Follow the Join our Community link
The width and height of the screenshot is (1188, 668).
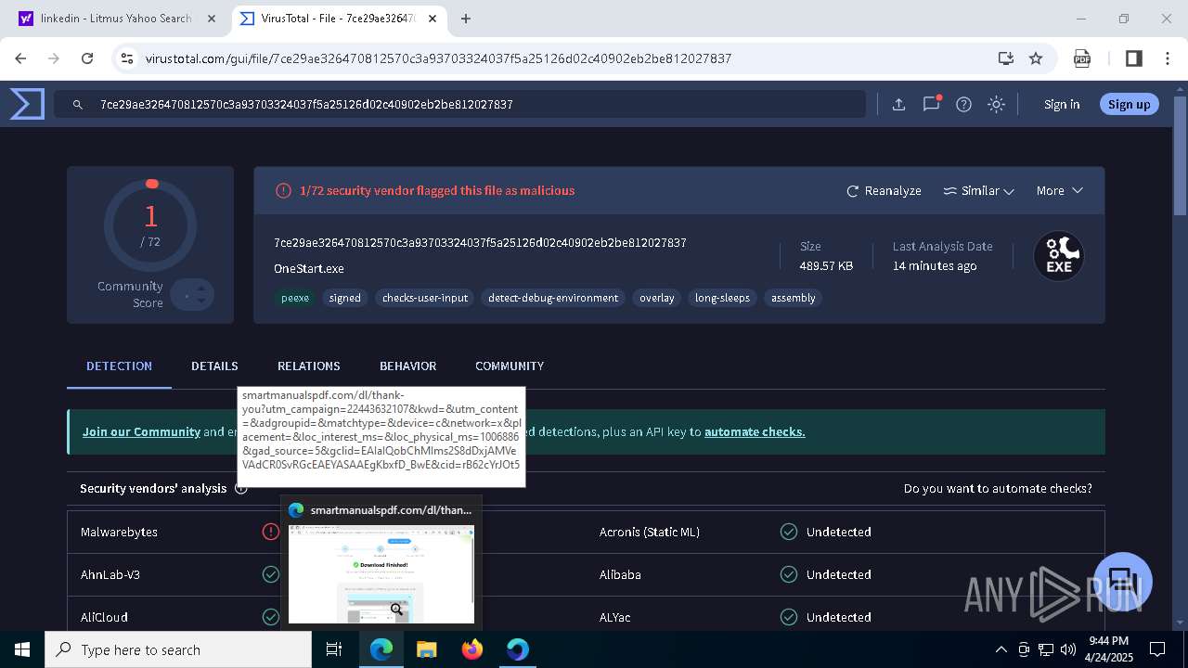coord(141,431)
